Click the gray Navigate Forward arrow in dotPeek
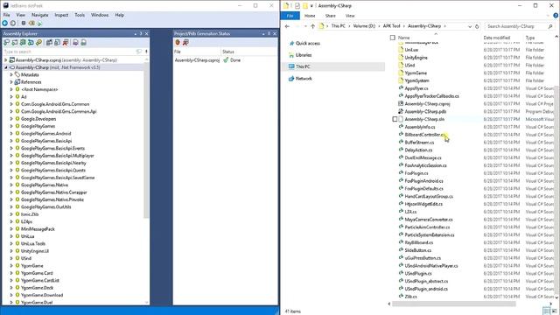The image size is (560, 315). point(13,24)
